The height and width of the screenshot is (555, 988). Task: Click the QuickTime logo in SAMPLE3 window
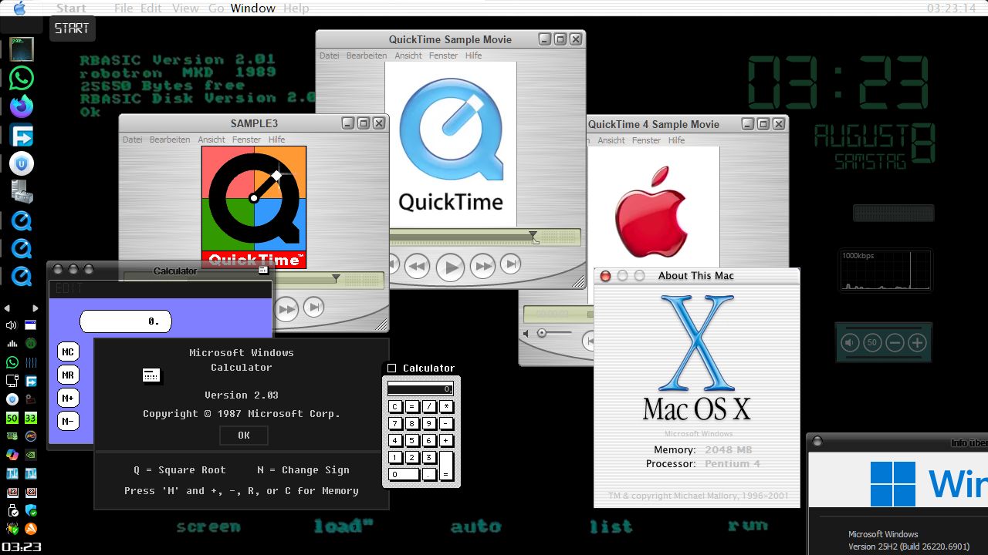254,207
